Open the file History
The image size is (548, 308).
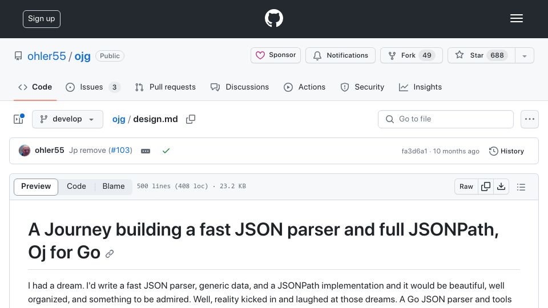click(x=506, y=151)
